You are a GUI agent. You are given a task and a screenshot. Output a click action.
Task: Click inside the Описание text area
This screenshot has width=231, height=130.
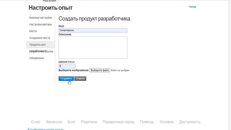pyautogui.click(x=93, y=48)
